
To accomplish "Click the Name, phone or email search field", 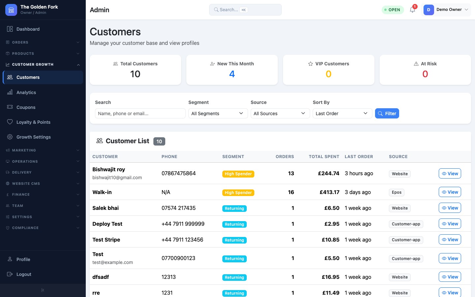I will (140, 113).
